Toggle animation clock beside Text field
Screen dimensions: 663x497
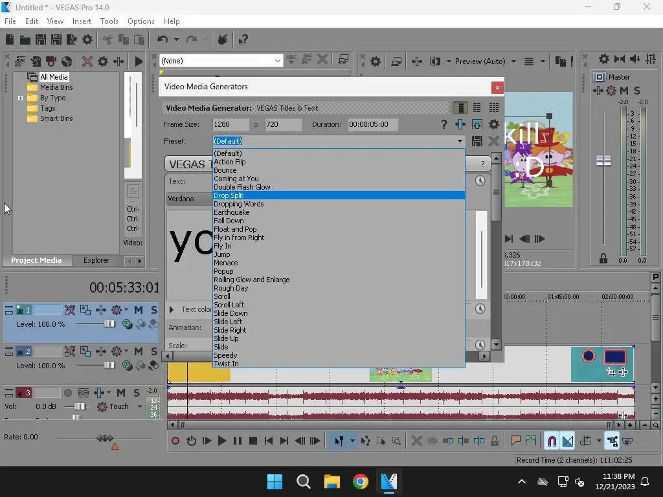click(480, 181)
